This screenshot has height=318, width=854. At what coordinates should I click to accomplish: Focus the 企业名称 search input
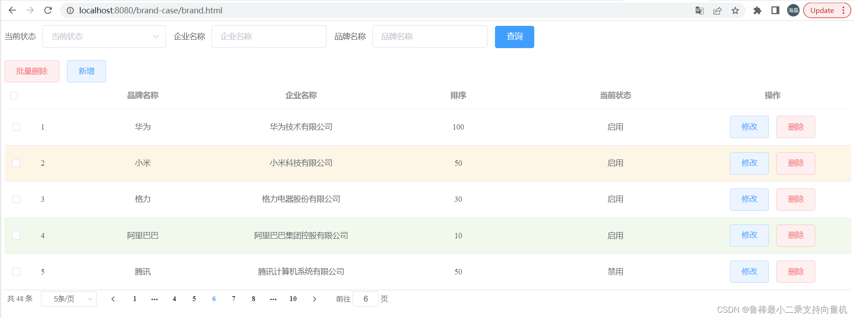coord(268,37)
